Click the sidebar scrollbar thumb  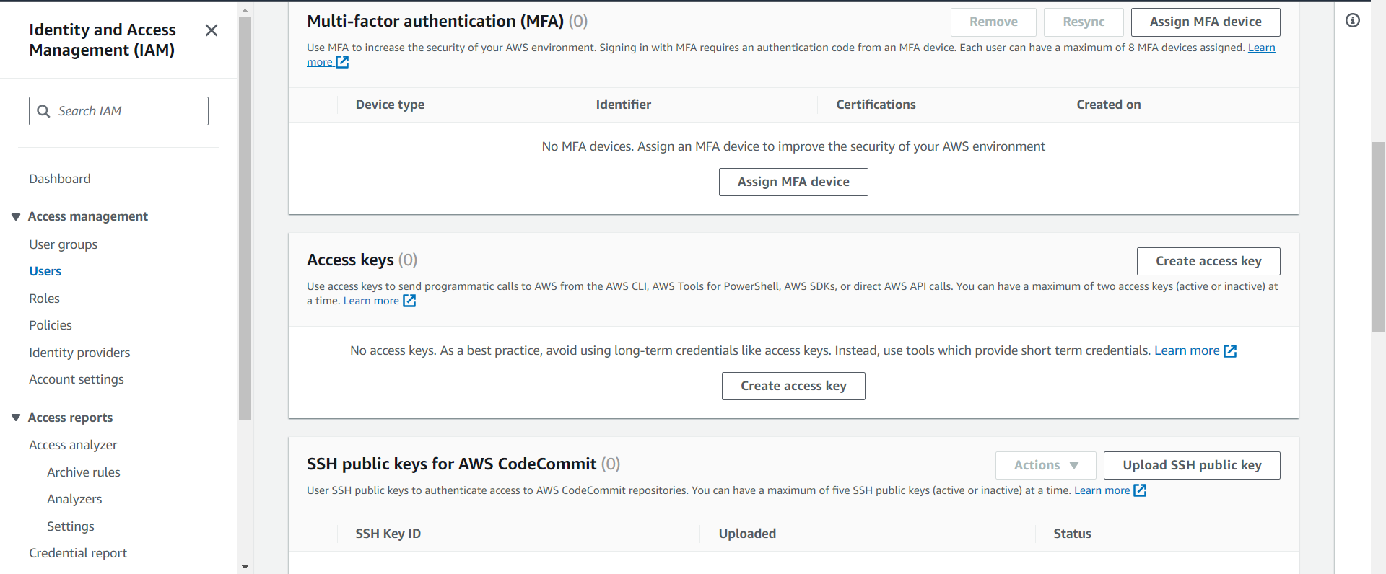pyautogui.click(x=245, y=218)
